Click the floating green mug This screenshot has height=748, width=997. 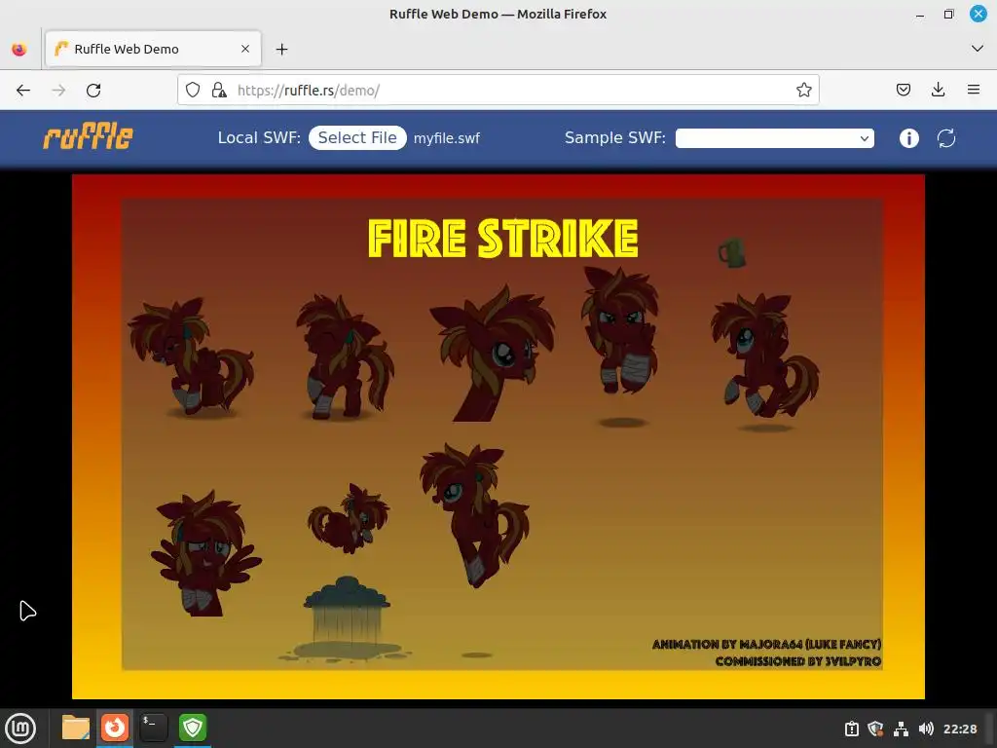click(732, 252)
